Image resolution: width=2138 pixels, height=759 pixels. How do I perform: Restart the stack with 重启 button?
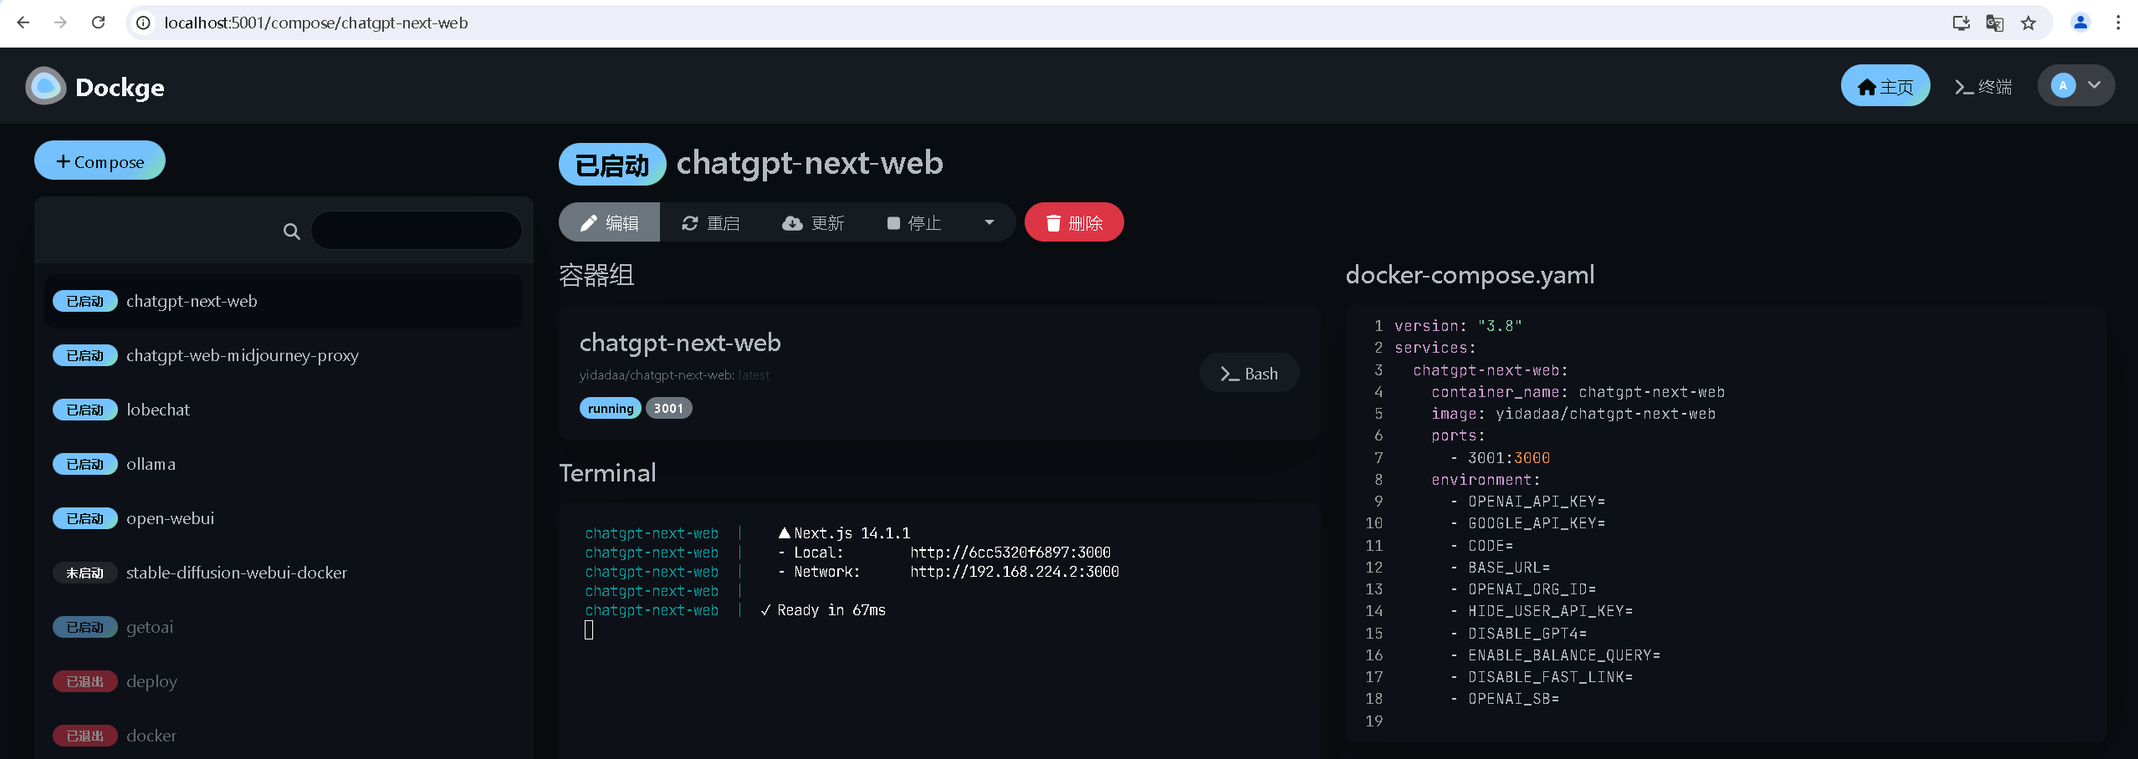click(x=711, y=222)
